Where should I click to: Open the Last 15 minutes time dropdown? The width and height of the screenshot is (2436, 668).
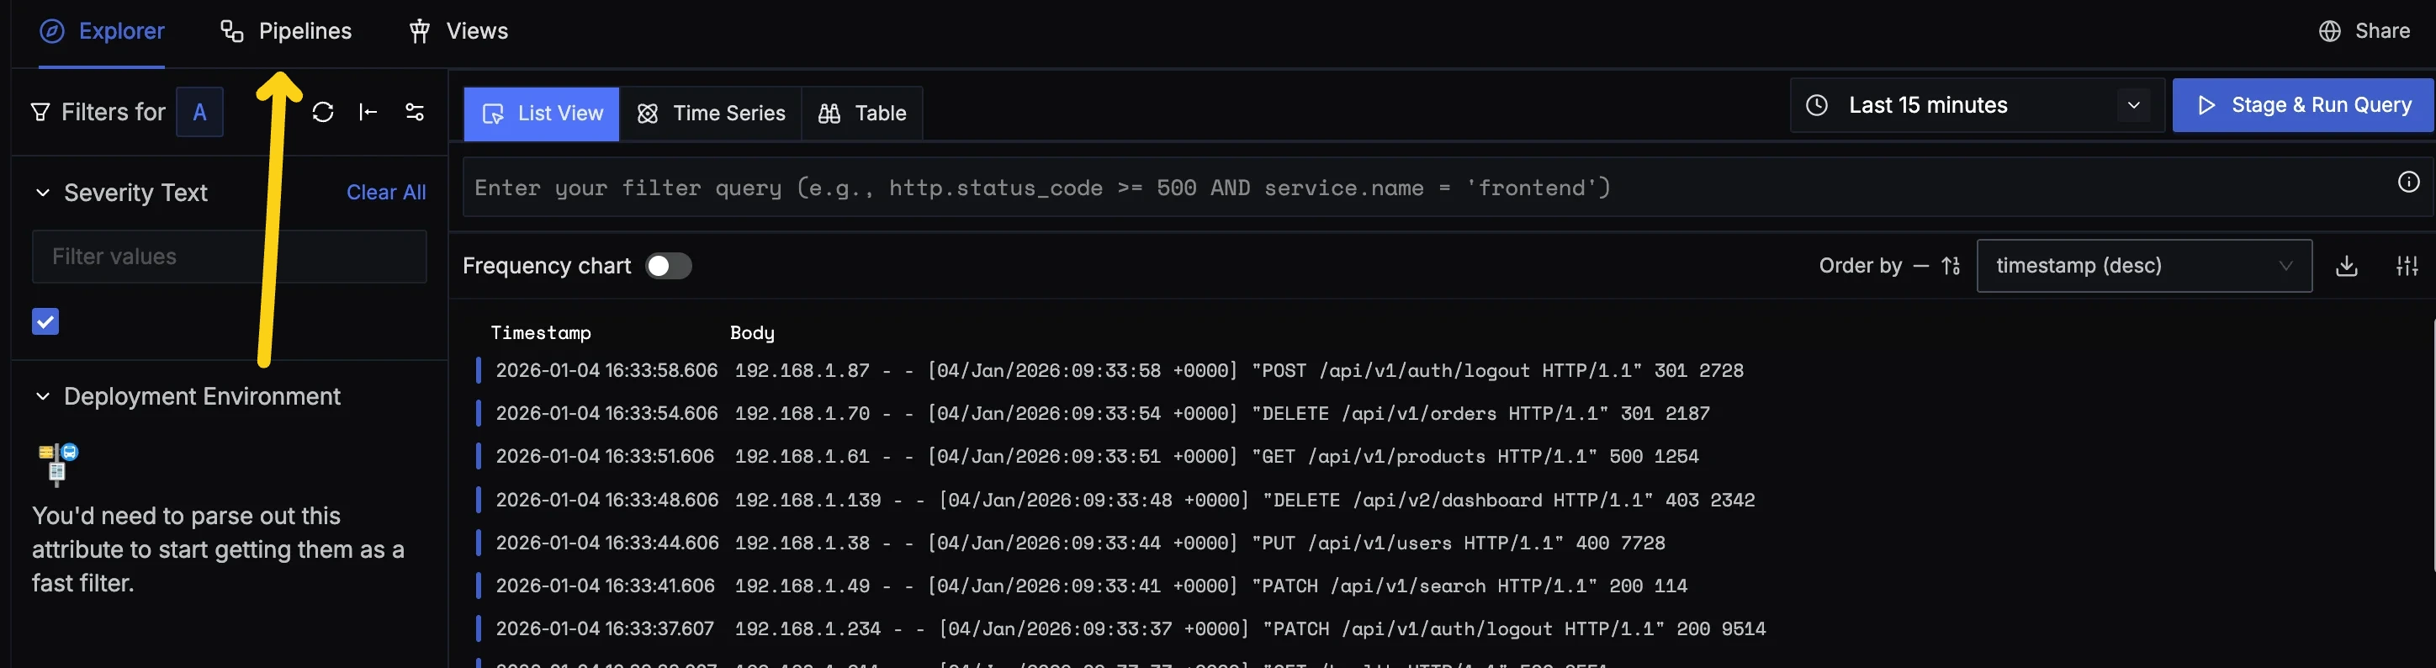click(1977, 105)
